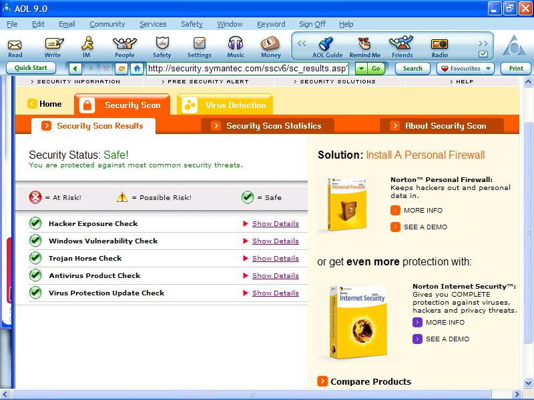This screenshot has height=400, width=534.
Task: Click Norton Personal Firewall MORE INFO arrow
Action: coord(395,210)
